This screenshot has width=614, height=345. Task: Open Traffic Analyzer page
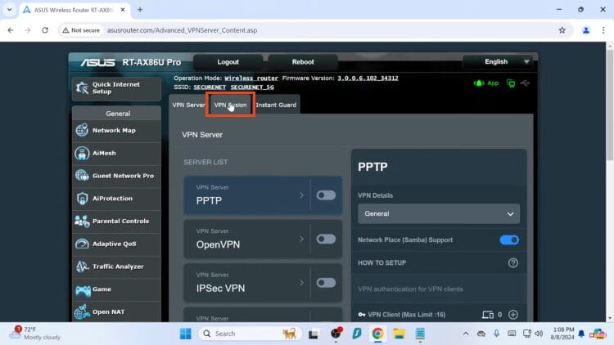116,267
